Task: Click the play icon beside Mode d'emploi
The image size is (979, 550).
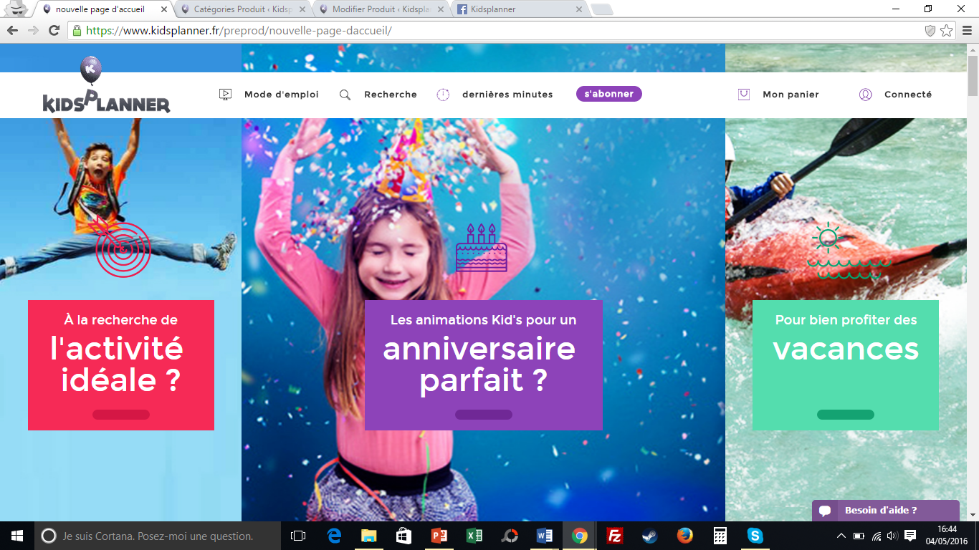Action: coord(225,95)
